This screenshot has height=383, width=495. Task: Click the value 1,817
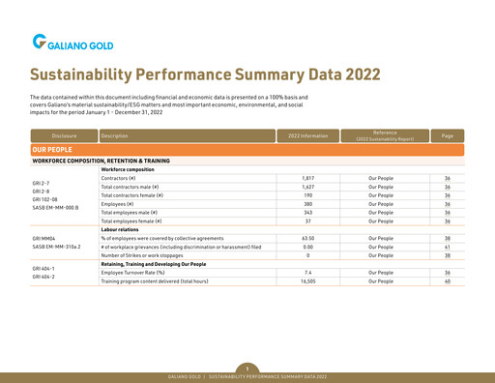(x=308, y=178)
